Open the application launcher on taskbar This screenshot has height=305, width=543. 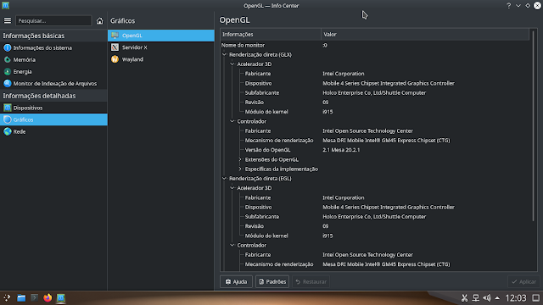(7, 297)
